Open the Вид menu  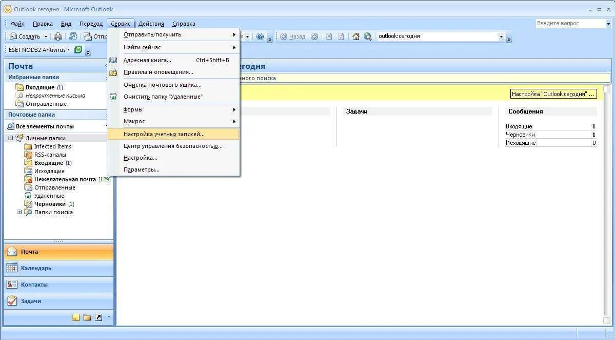click(66, 24)
